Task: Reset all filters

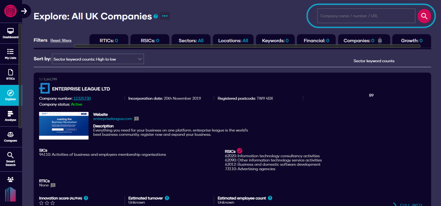Action: (x=61, y=40)
